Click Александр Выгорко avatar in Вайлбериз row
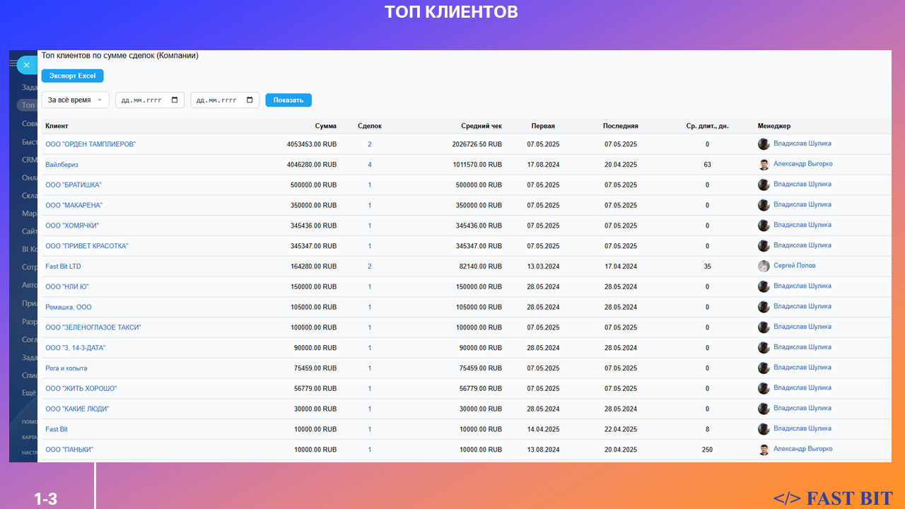 click(764, 165)
